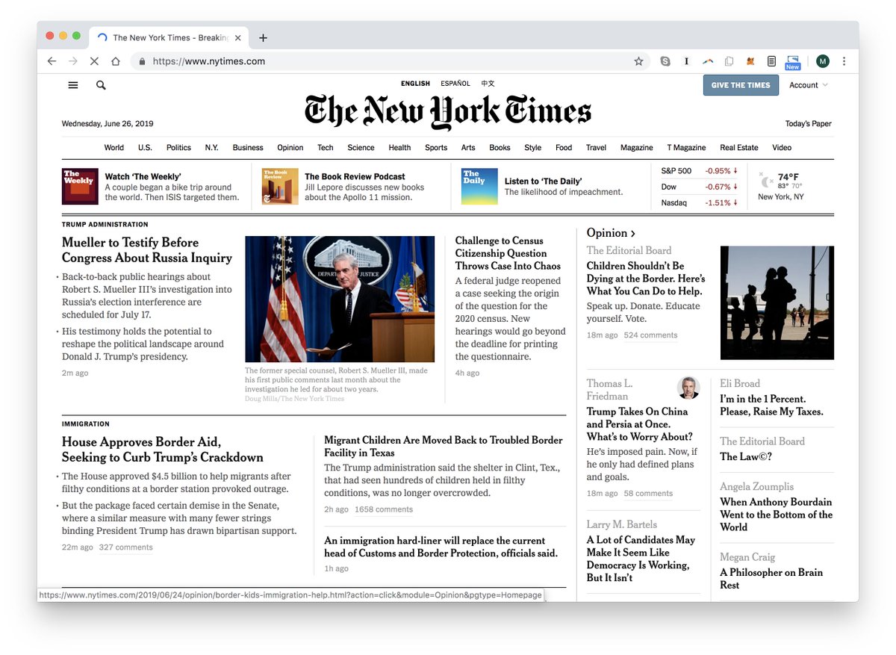Screen dimensions: 896x655
Task: Open 'The Weekly' thumbnail
Action: coord(80,187)
